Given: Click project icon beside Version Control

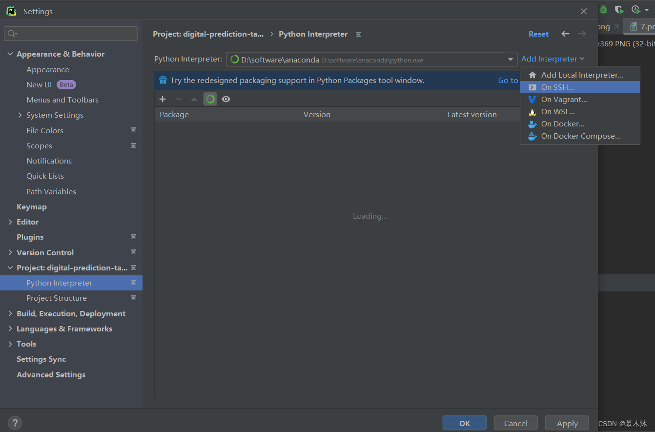Looking at the screenshot, I should 134,252.
